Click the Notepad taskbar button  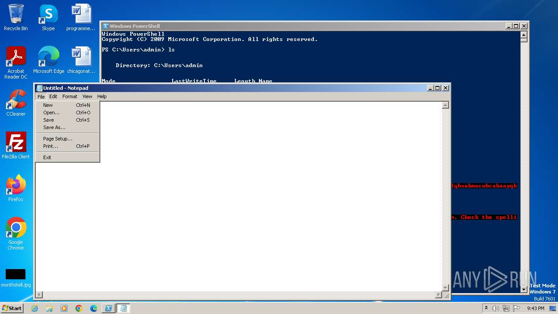[x=123, y=308]
